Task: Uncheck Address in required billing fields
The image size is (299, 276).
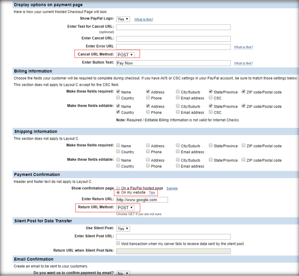Action: (x=148, y=92)
